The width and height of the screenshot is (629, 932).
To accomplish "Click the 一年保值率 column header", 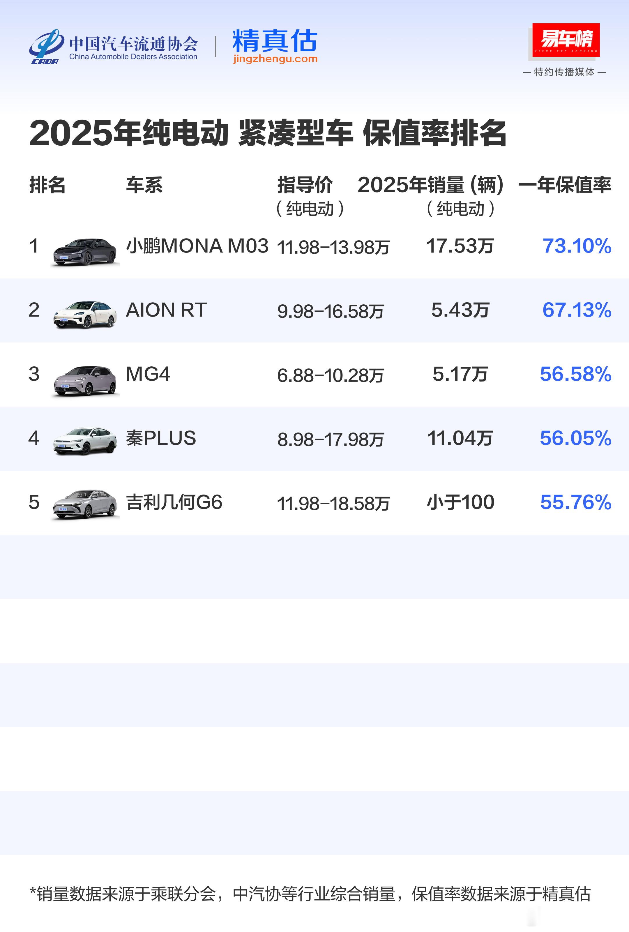I will tap(564, 185).
